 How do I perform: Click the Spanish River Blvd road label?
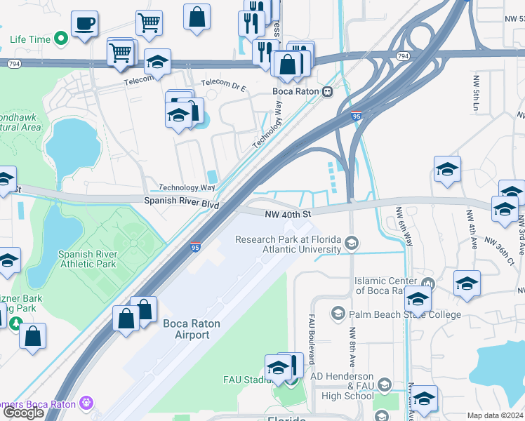point(182,202)
